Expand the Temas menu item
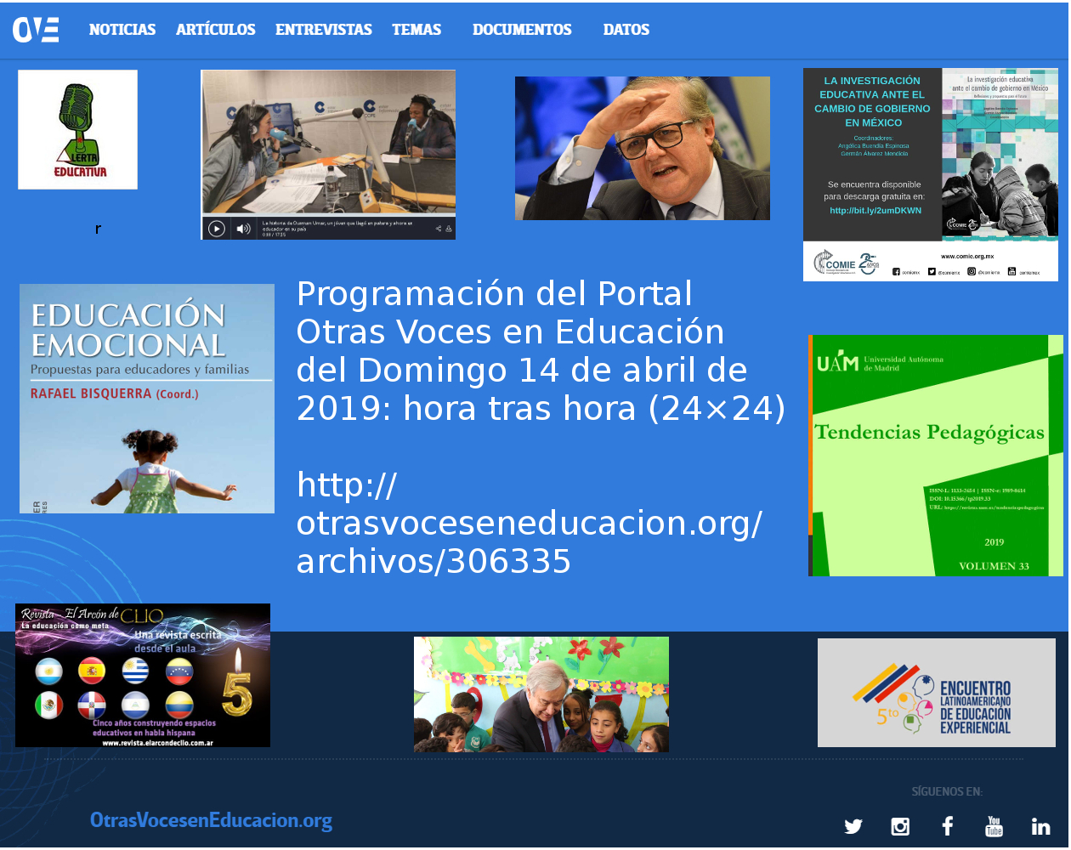Viewport: 1071px width, 850px height. click(416, 30)
